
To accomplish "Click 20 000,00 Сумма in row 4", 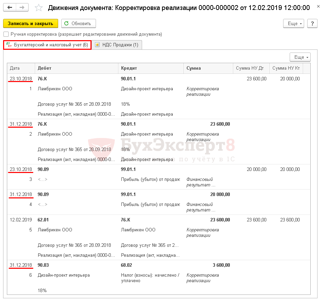I will point(220,194).
